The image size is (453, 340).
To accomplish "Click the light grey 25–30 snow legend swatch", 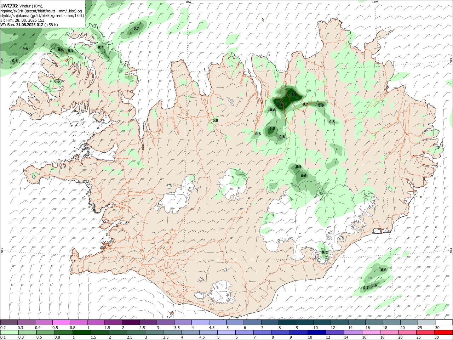I will (x=426, y=322).
